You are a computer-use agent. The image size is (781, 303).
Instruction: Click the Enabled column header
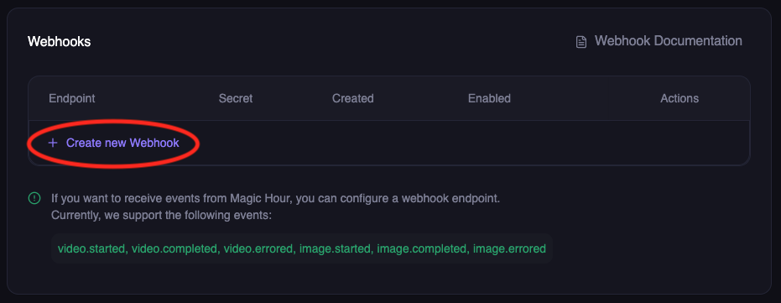[489, 99]
